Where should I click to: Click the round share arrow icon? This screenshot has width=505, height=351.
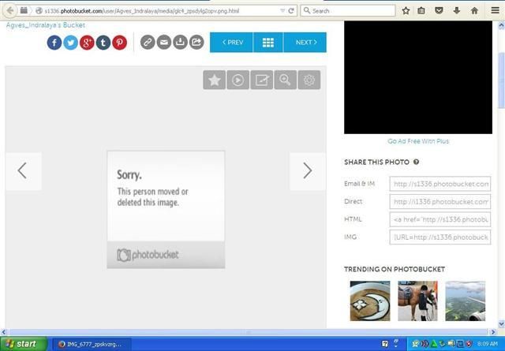[x=196, y=42]
